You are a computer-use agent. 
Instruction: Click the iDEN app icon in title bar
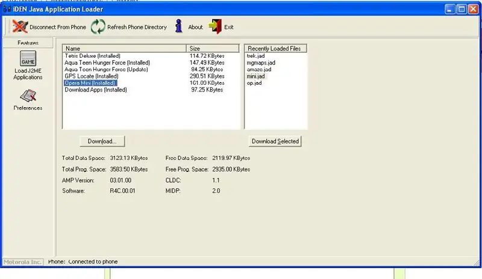pyautogui.click(x=7, y=9)
